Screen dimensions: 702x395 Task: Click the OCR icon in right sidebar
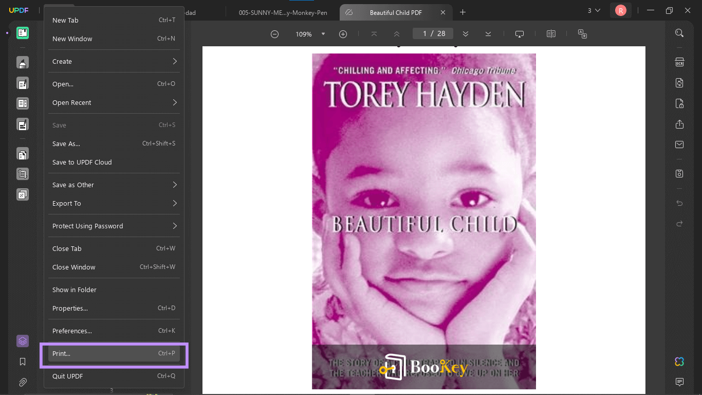pos(679,62)
